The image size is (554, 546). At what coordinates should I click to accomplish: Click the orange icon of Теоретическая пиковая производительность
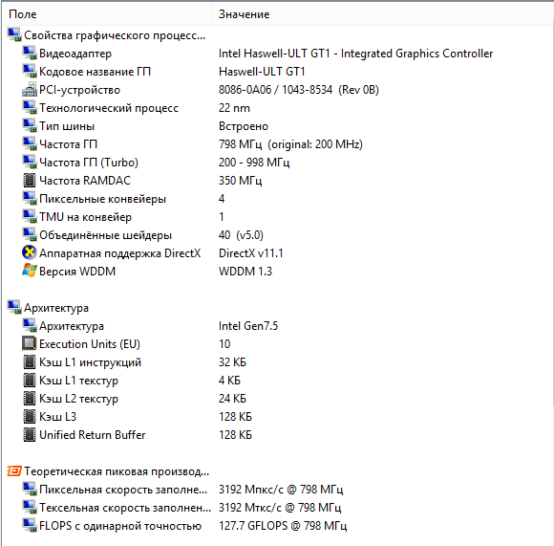[x=14, y=471]
